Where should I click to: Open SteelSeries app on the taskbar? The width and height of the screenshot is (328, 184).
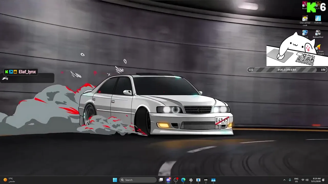click(x=191, y=180)
